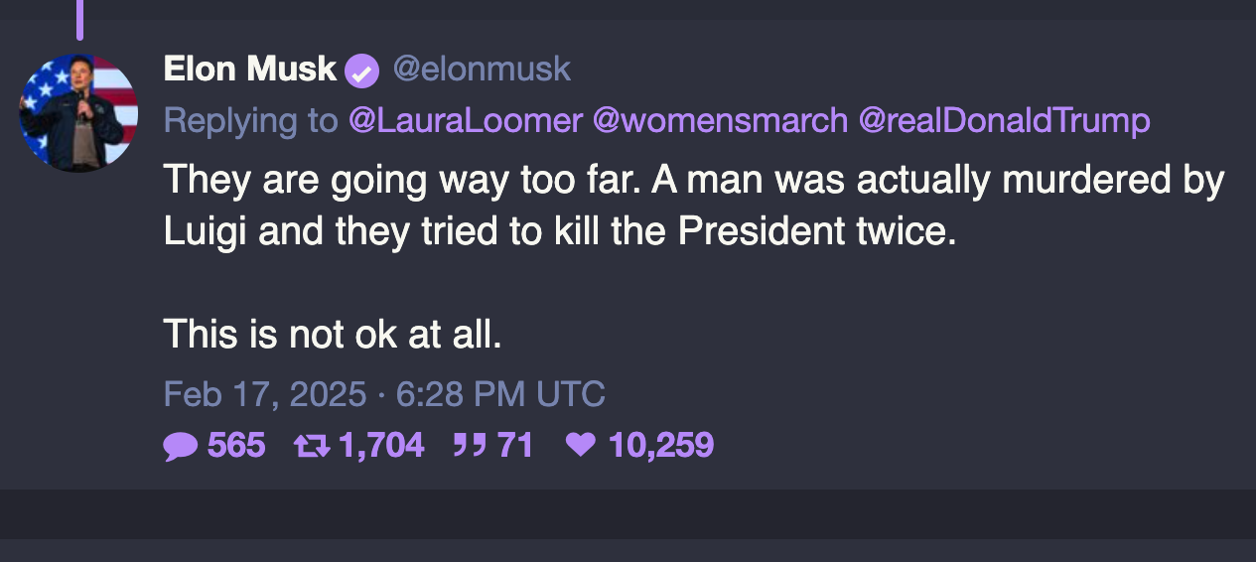Click the "This is not ok at all." line
The width and height of the screenshot is (1256, 562).
[333, 335]
